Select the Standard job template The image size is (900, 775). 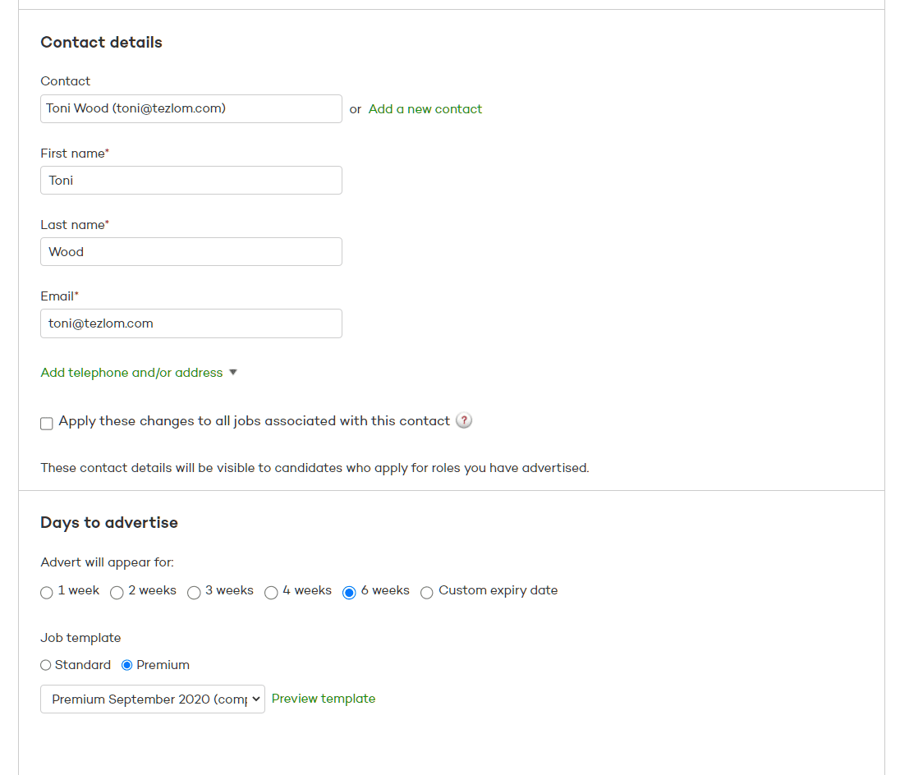tap(46, 665)
